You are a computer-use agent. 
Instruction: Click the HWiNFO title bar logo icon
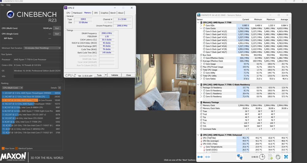tap(199, 15)
